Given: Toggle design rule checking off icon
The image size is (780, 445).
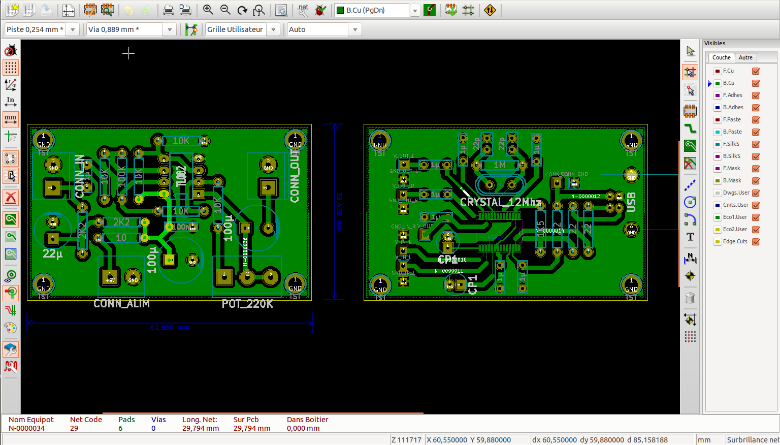Looking at the screenshot, I should [x=11, y=50].
